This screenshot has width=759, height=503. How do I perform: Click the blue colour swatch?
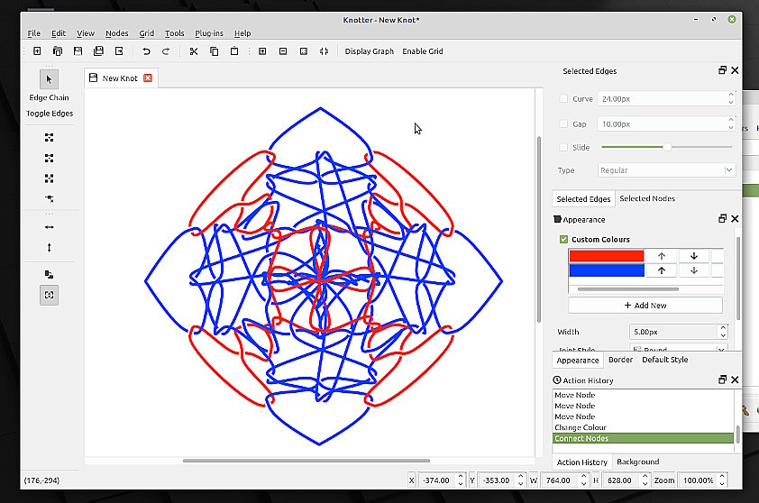[x=607, y=270]
